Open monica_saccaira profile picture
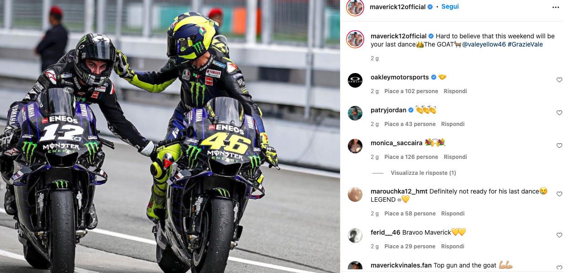564x273 pixels. pyautogui.click(x=355, y=146)
